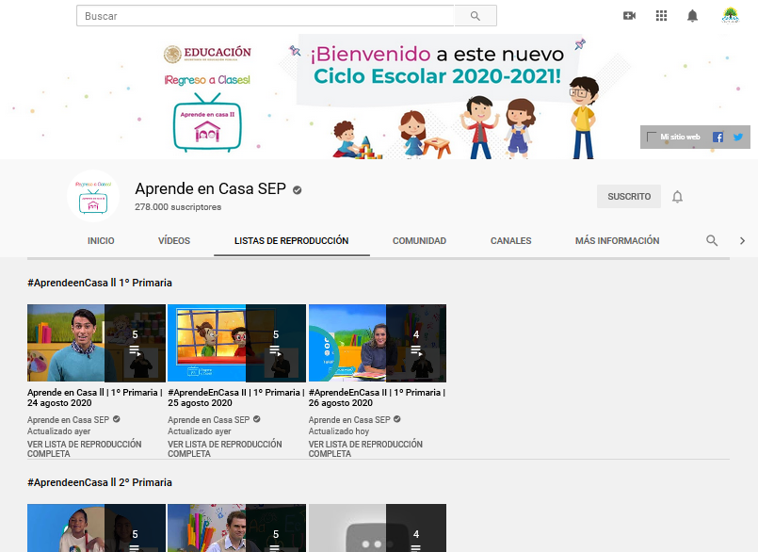The width and height of the screenshot is (758, 552).
Task: Toggle the channel notification bell
Action: pos(677,197)
